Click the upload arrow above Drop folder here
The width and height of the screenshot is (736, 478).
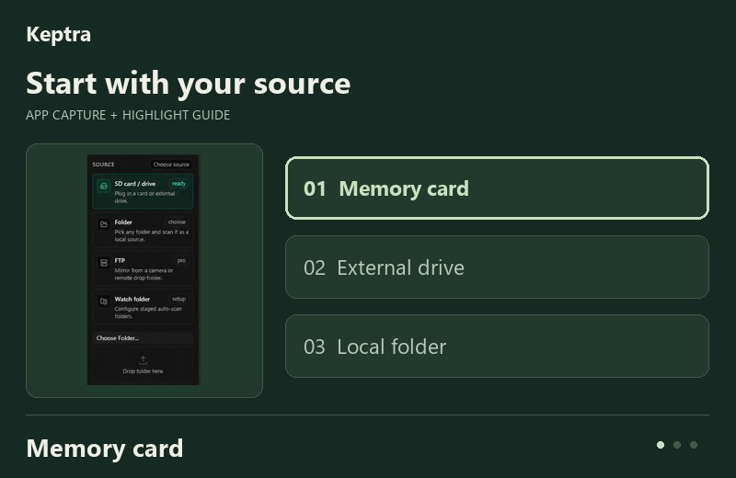pyautogui.click(x=143, y=360)
